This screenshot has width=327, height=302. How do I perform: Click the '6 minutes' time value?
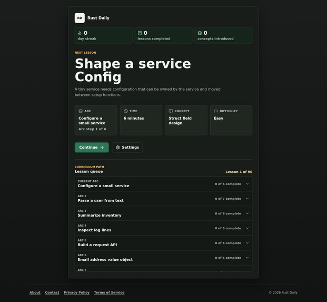click(x=134, y=118)
